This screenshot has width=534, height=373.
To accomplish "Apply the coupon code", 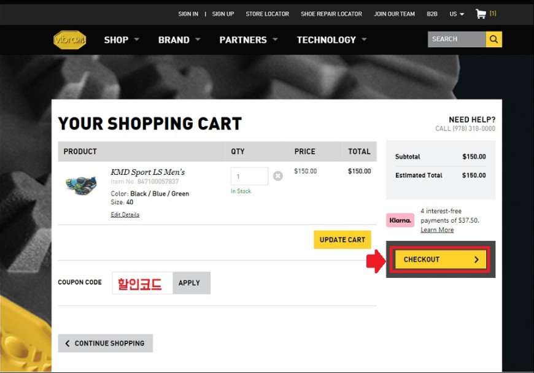I will click(x=192, y=283).
